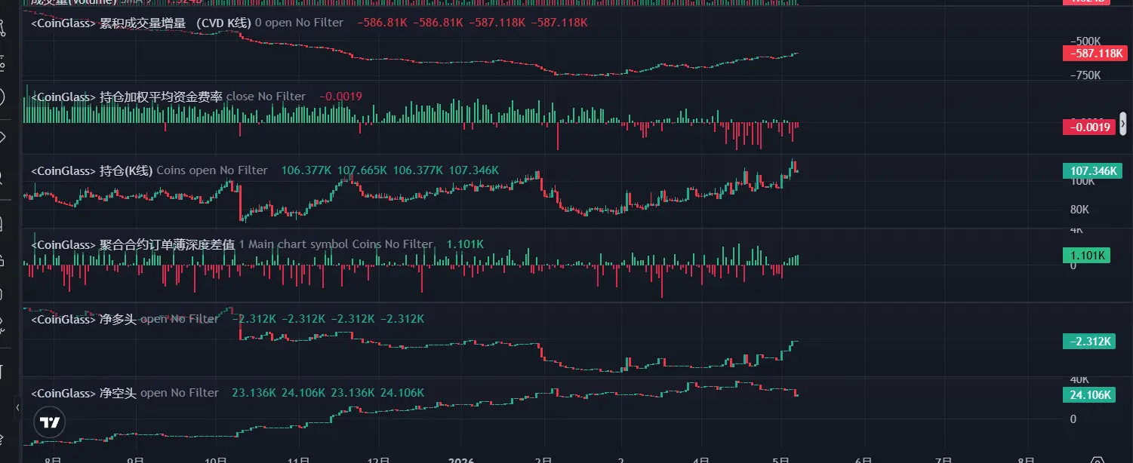
Task: Click the -750K axis tick value
Action: coord(1085,75)
